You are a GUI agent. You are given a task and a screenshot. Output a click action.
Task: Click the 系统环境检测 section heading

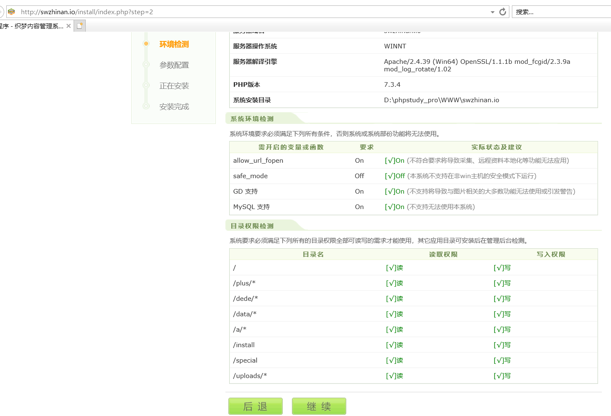pos(252,119)
